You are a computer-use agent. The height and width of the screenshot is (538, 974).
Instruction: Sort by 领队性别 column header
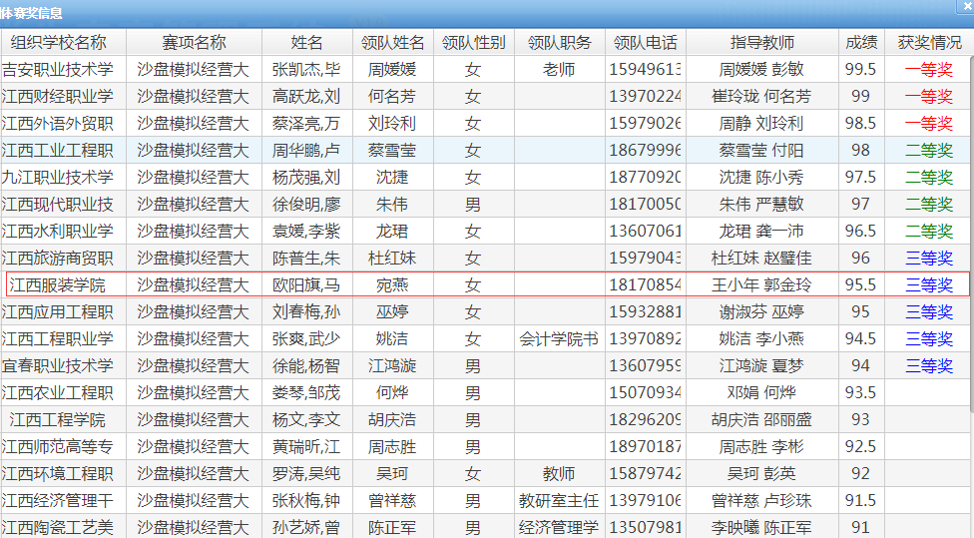[x=473, y=43]
